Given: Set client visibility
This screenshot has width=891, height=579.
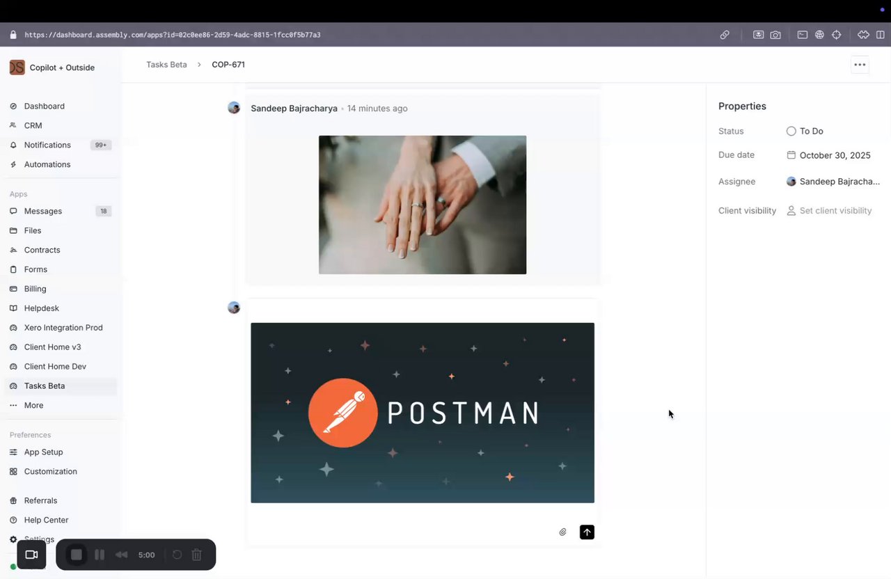Looking at the screenshot, I should (829, 211).
